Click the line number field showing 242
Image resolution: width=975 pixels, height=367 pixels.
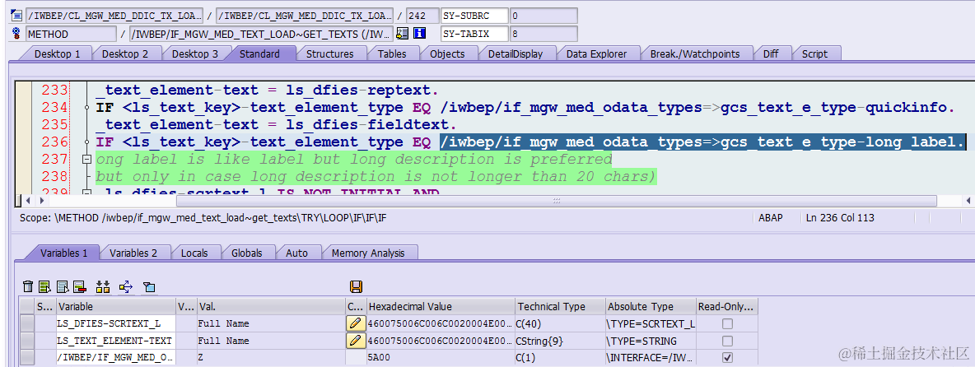pos(421,16)
